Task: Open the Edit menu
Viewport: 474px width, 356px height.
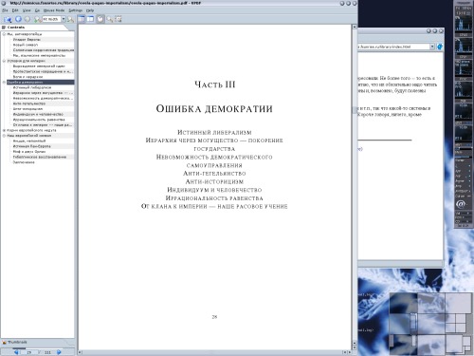Action: click(15, 10)
